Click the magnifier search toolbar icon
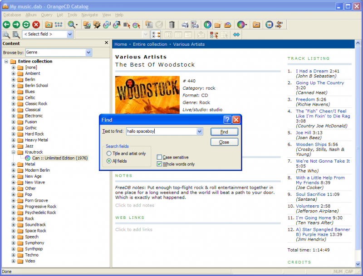Screen dimensions: 363x276 pyautogui.click(x=72, y=24)
